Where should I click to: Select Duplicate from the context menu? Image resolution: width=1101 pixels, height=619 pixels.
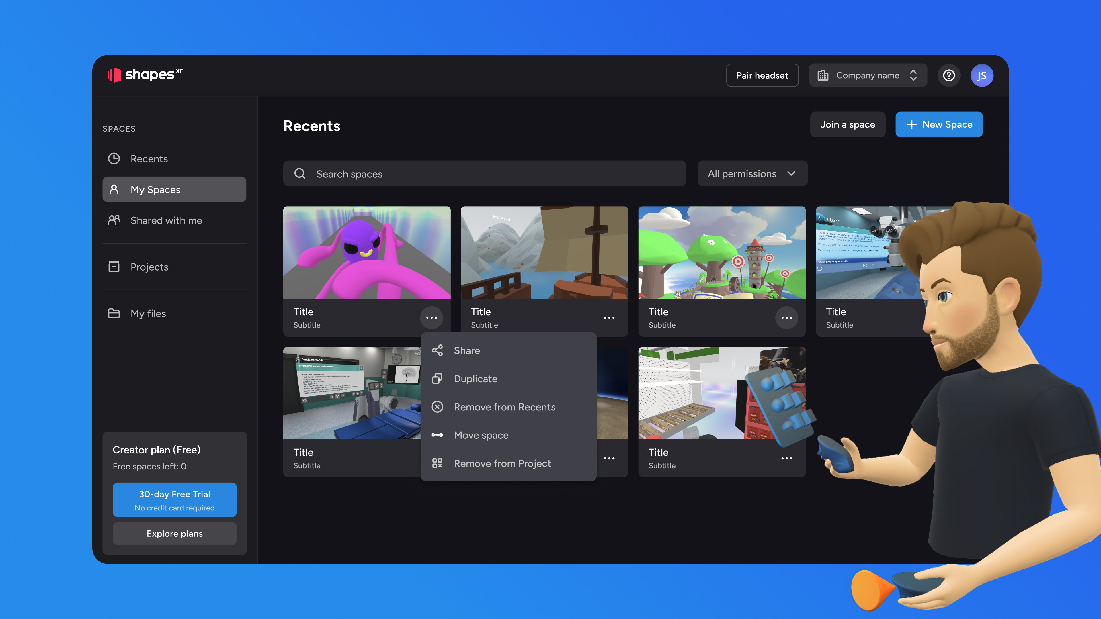[508, 379]
